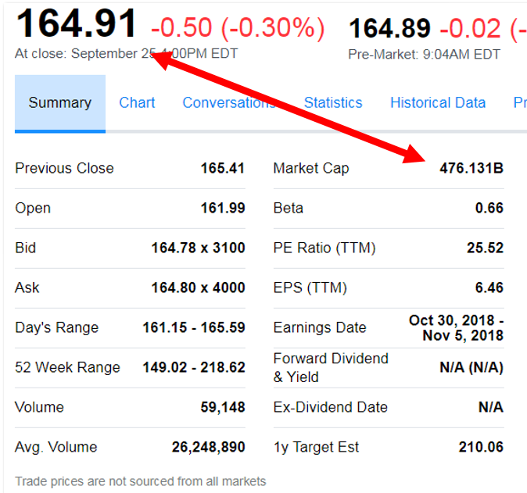The height and width of the screenshot is (493, 527).
Task: Open the Conversations tab
Action: click(x=227, y=103)
